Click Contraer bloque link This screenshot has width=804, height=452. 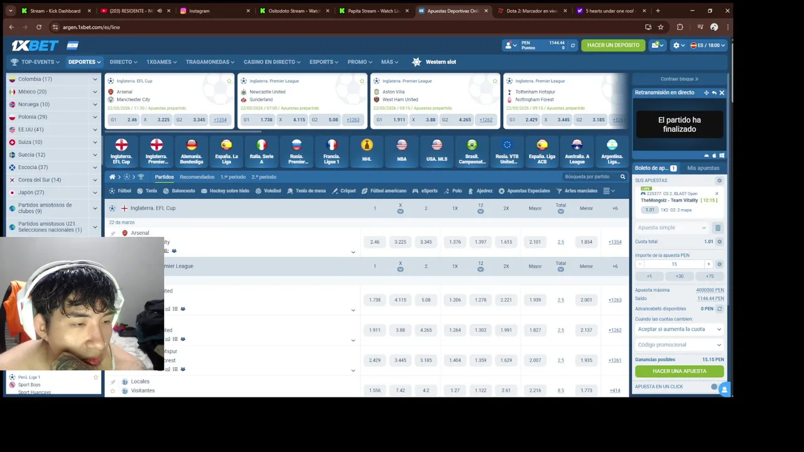(x=679, y=79)
